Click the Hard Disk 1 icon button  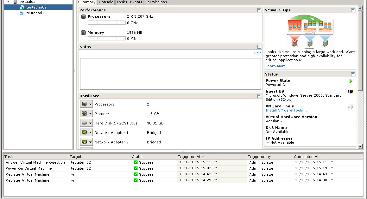coord(84,123)
